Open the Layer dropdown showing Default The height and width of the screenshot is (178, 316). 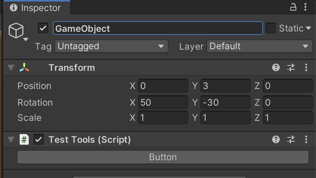260,46
